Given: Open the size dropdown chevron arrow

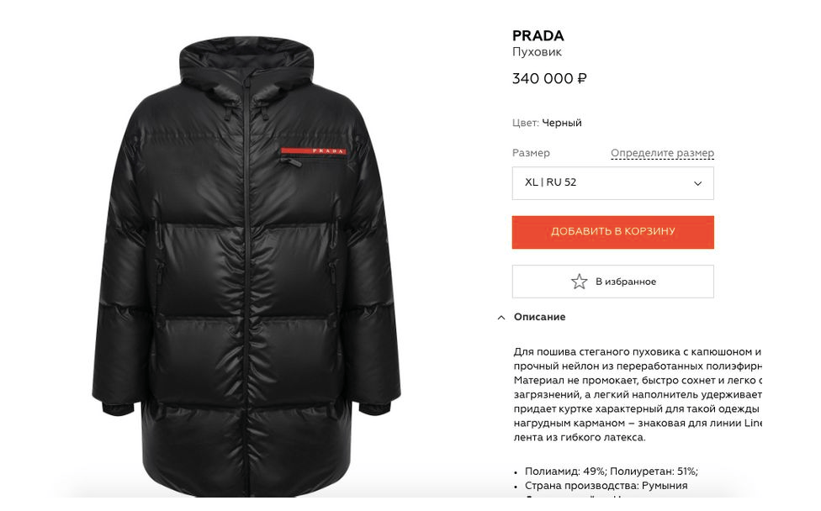Looking at the screenshot, I should pos(697,183).
